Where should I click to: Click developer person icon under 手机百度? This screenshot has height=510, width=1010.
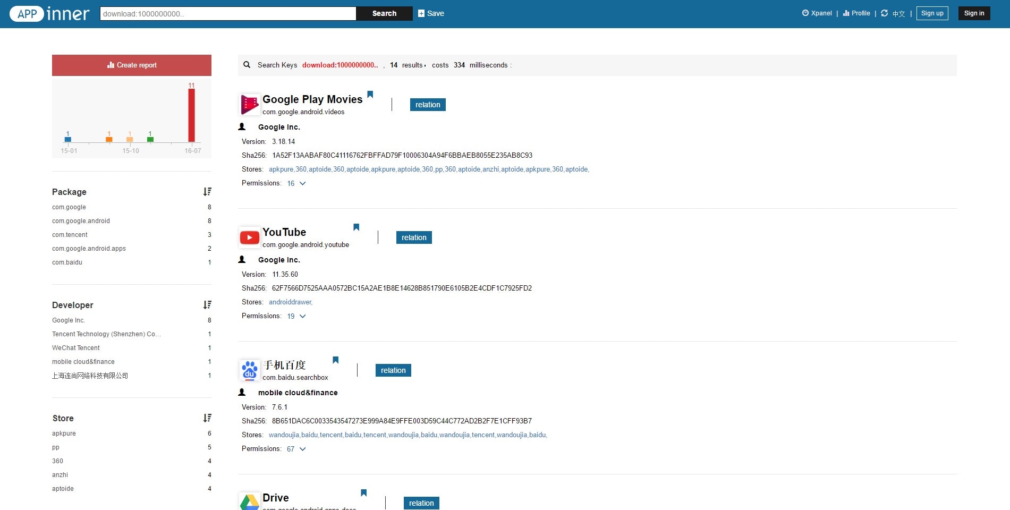click(242, 393)
